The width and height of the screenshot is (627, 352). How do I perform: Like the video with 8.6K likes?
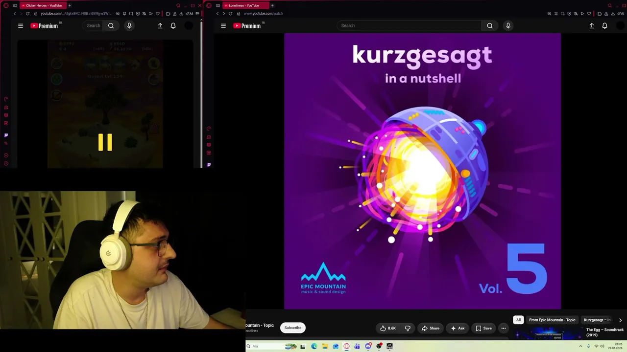coord(388,328)
